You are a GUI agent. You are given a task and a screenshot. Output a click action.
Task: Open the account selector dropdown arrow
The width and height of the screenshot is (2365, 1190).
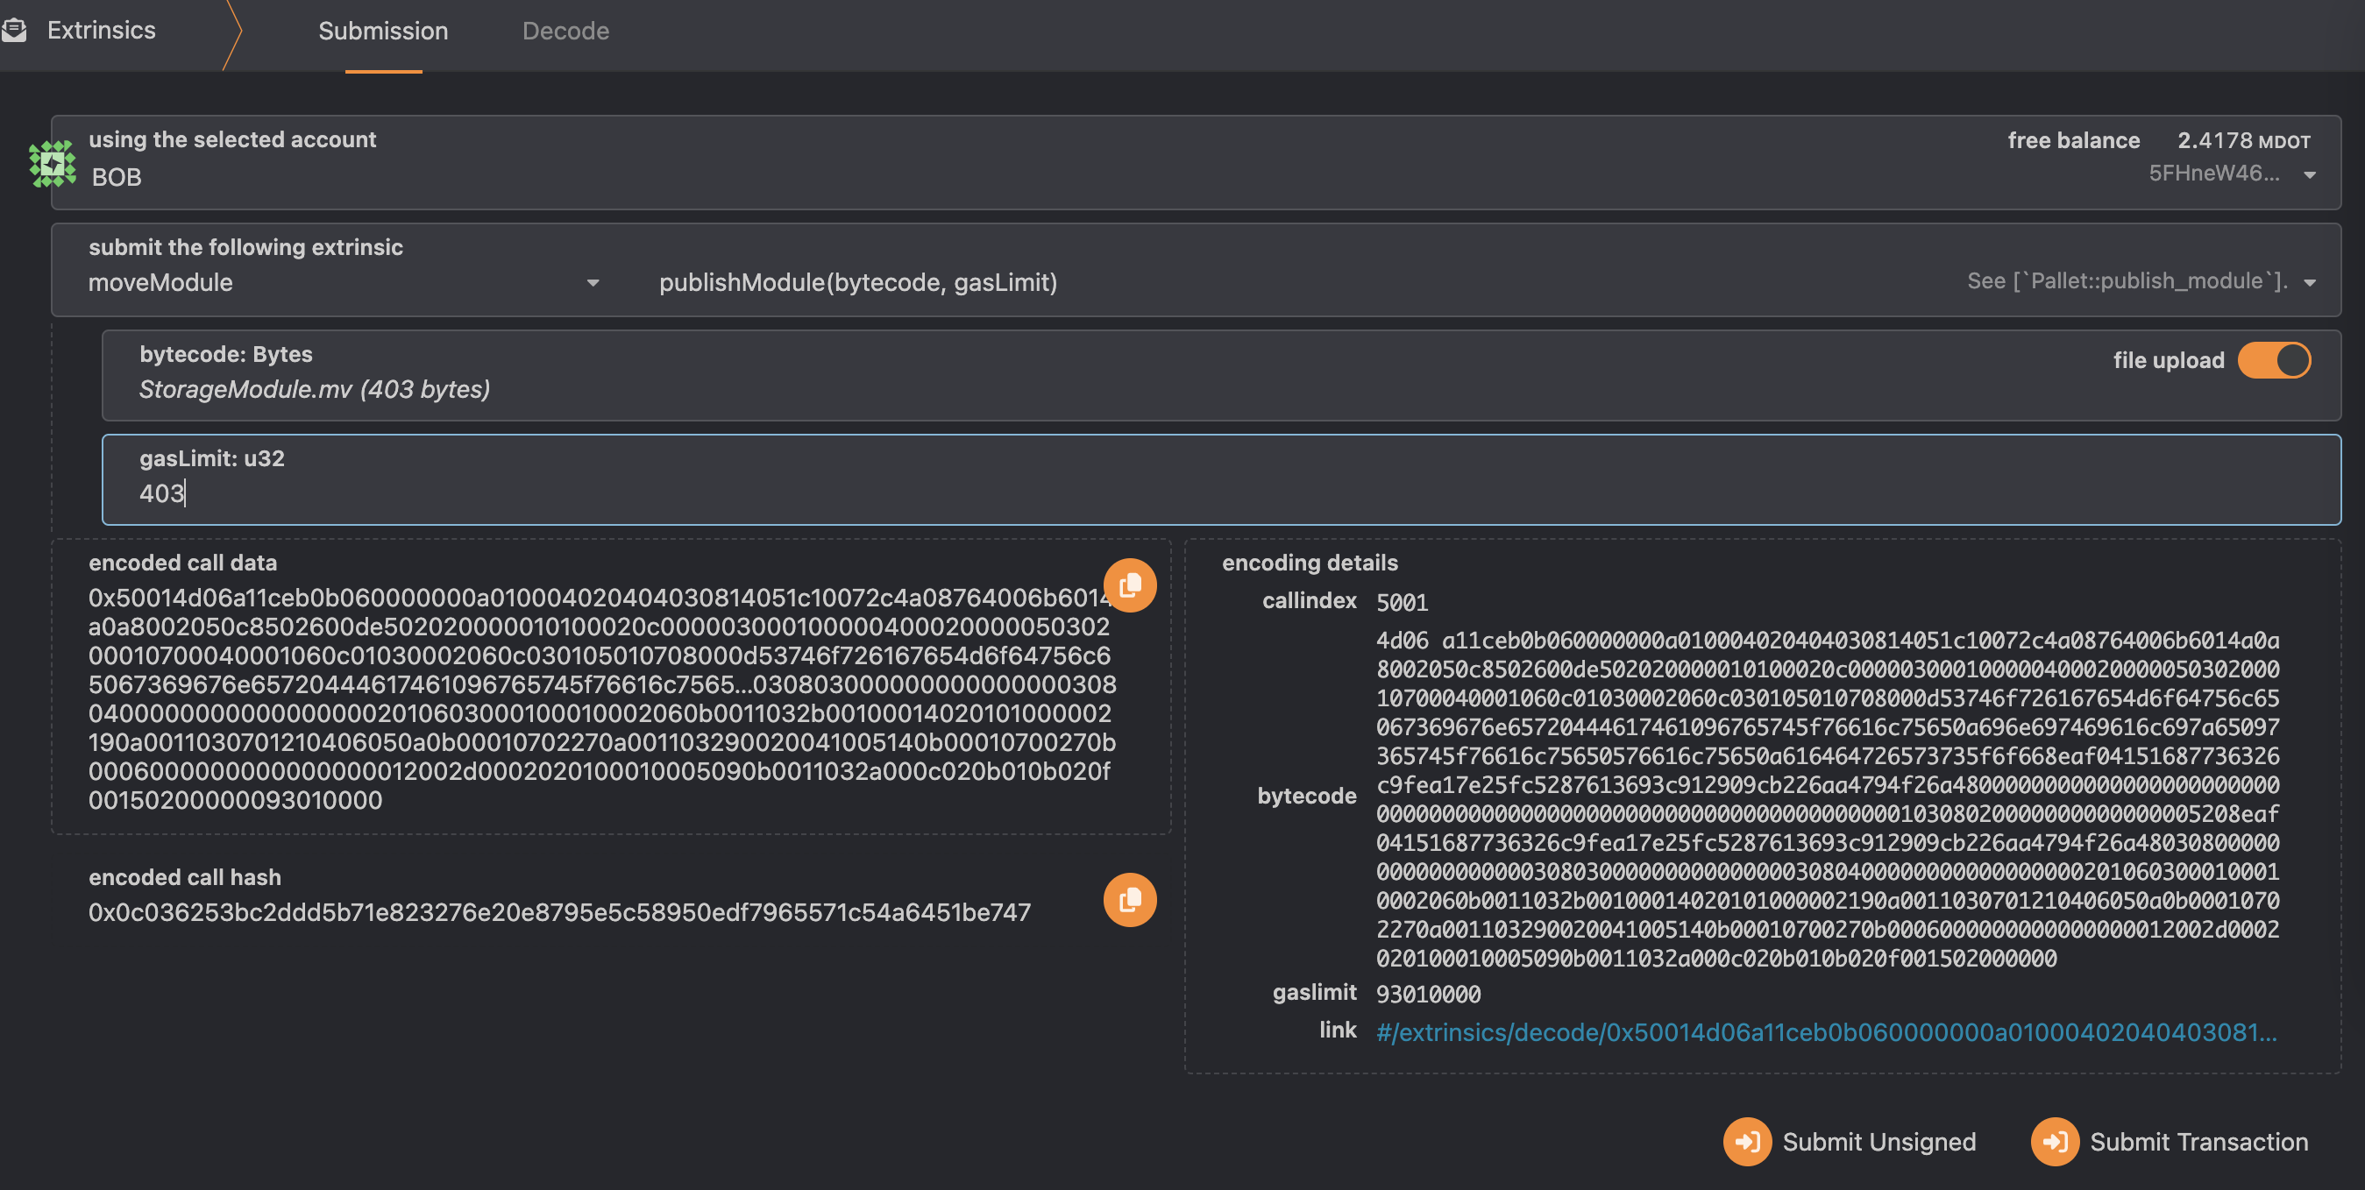(x=2310, y=174)
